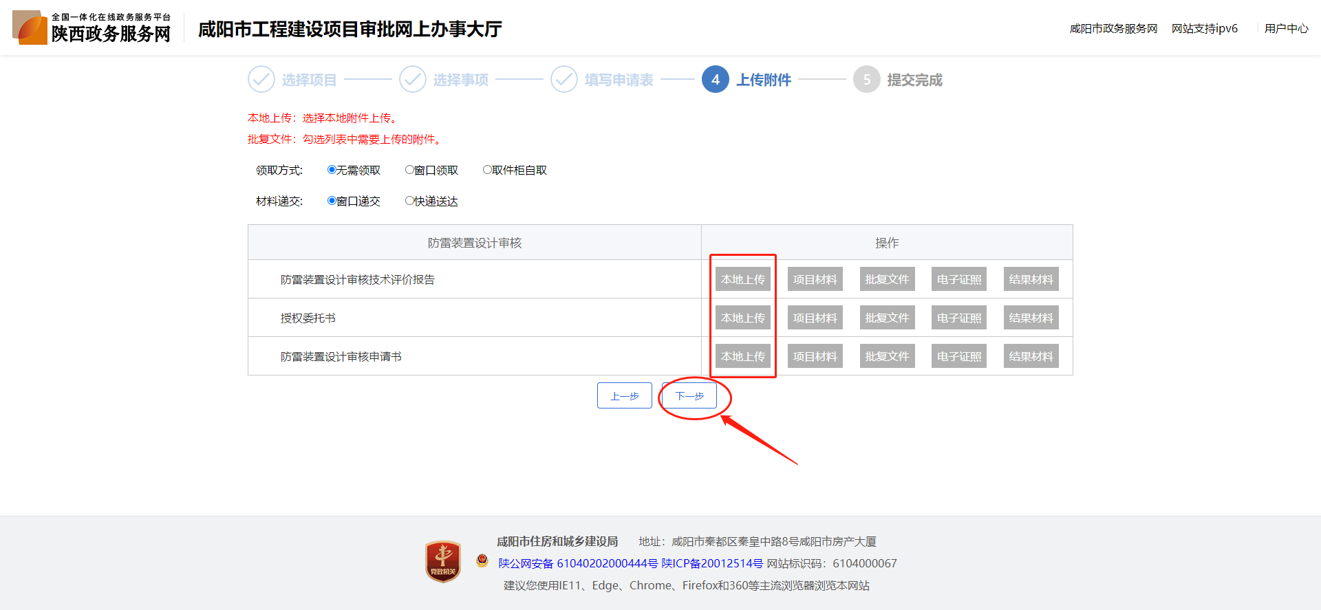Click the checkmark icon for 选择事项 step
1321x610 pixels.
click(413, 80)
